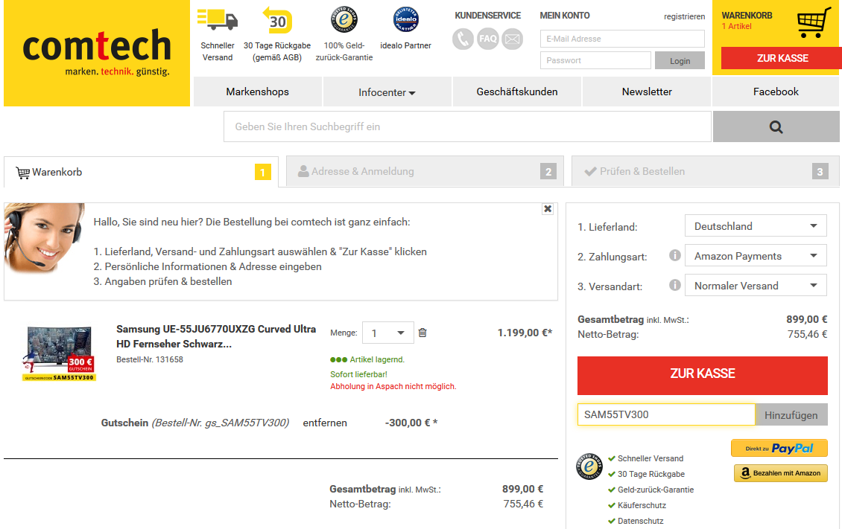
Task: Click the comtech logo
Action: coord(97,53)
